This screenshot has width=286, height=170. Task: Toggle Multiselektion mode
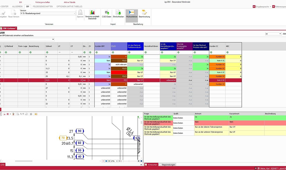click(132, 14)
